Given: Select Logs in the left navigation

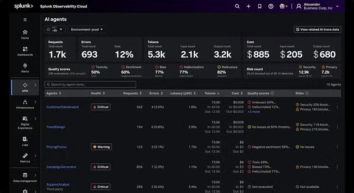Looking at the screenshot, I should tap(25, 141).
